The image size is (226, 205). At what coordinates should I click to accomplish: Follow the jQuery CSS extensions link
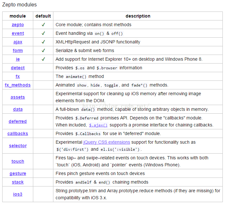click(107, 142)
